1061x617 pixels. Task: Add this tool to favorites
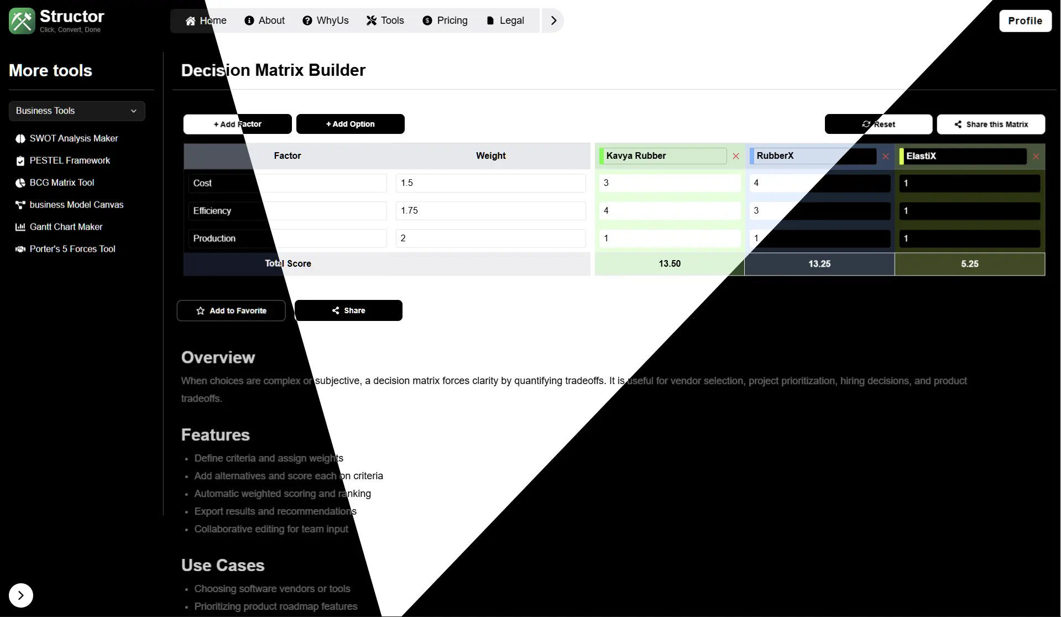tap(231, 310)
